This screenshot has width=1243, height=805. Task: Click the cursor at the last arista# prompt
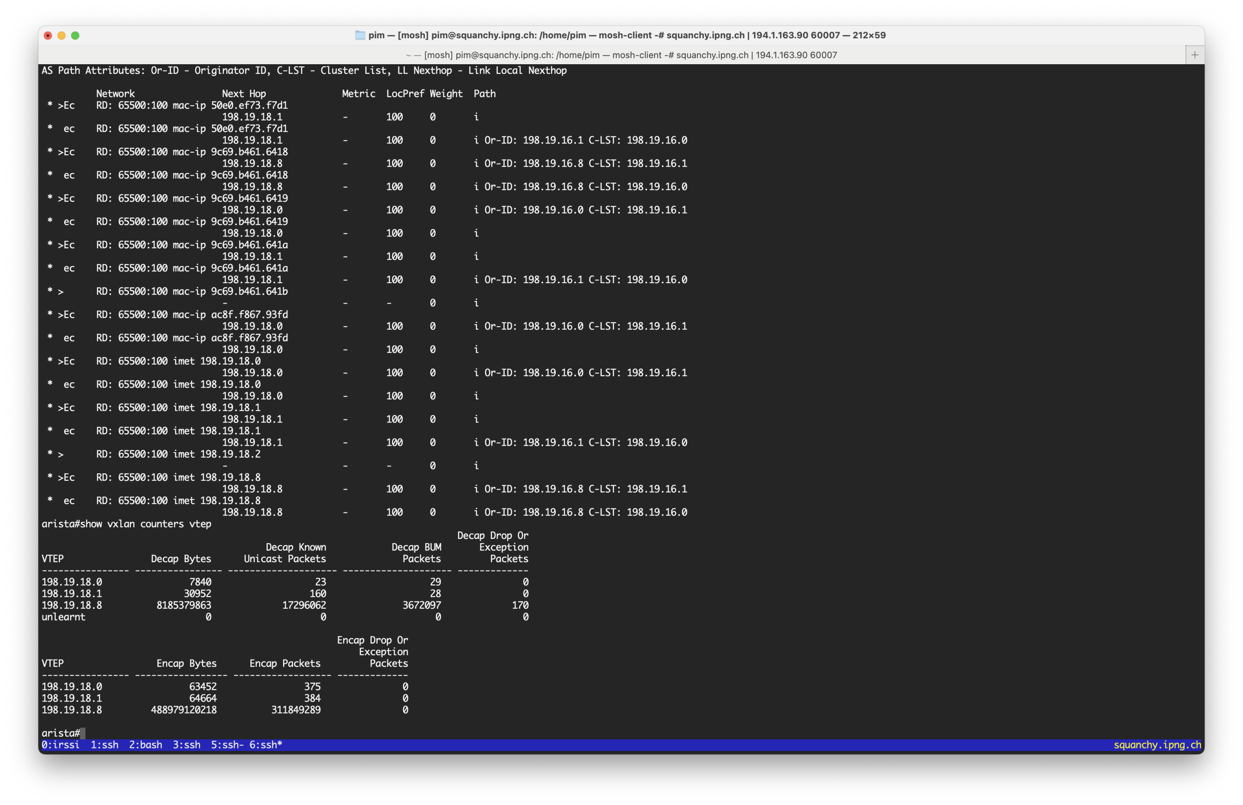pyautogui.click(x=83, y=733)
